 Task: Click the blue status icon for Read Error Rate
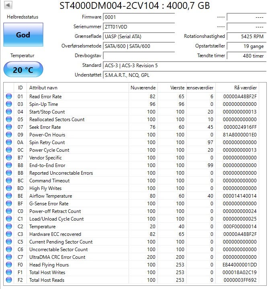click(9, 97)
